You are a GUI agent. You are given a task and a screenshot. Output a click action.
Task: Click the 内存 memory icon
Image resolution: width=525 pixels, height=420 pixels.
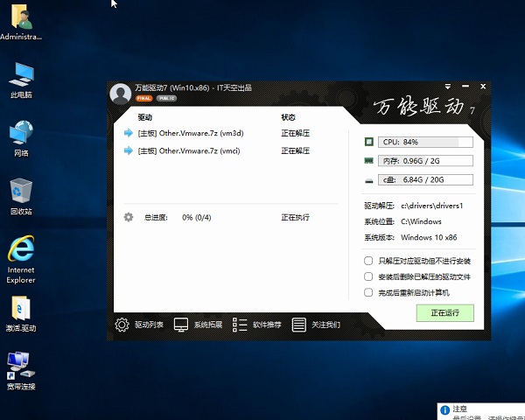point(369,161)
